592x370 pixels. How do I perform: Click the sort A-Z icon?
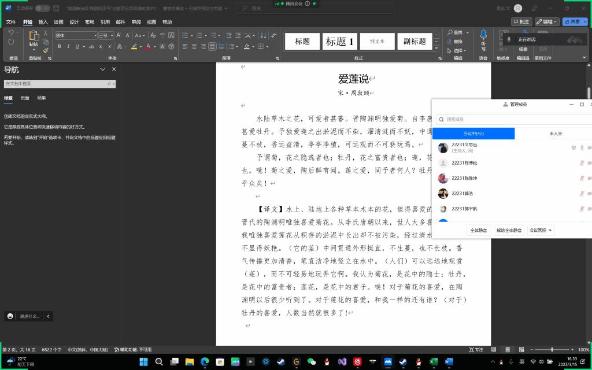[x=263, y=35]
